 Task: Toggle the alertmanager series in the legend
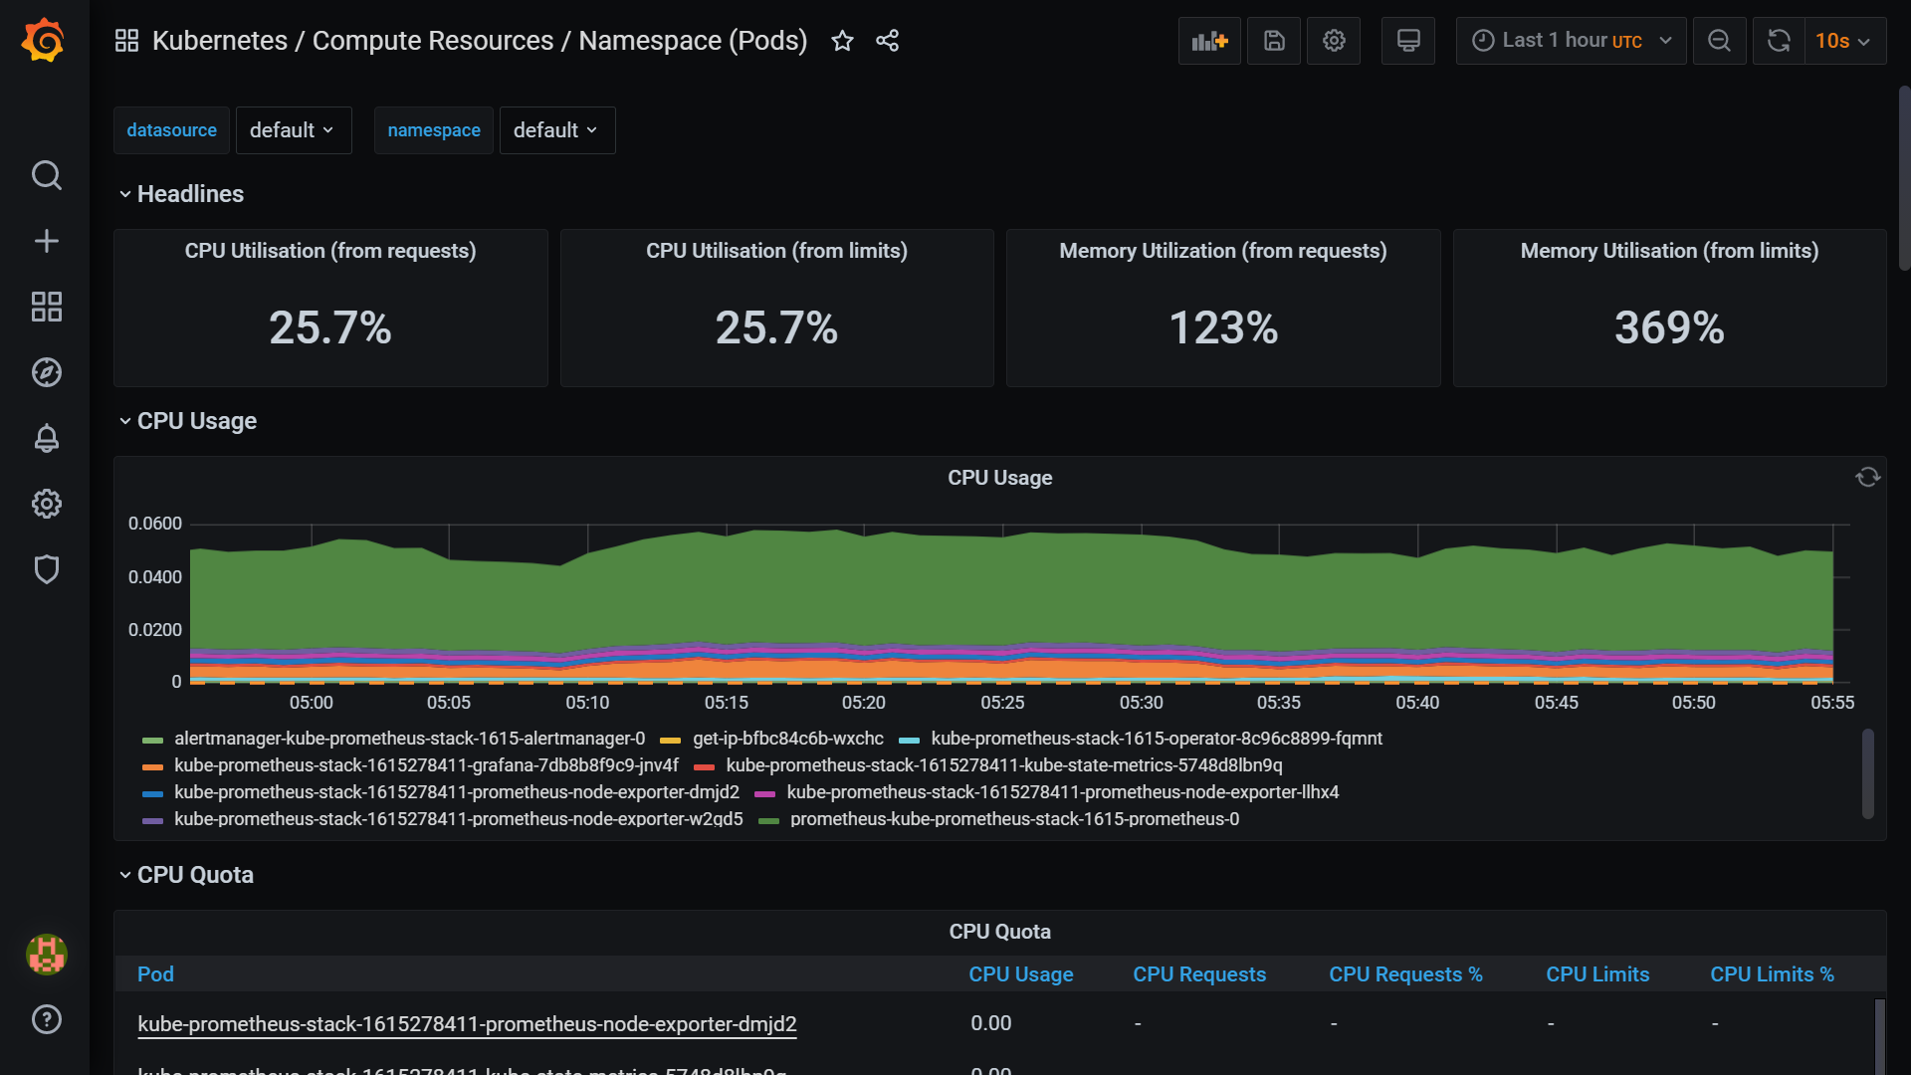[409, 739]
